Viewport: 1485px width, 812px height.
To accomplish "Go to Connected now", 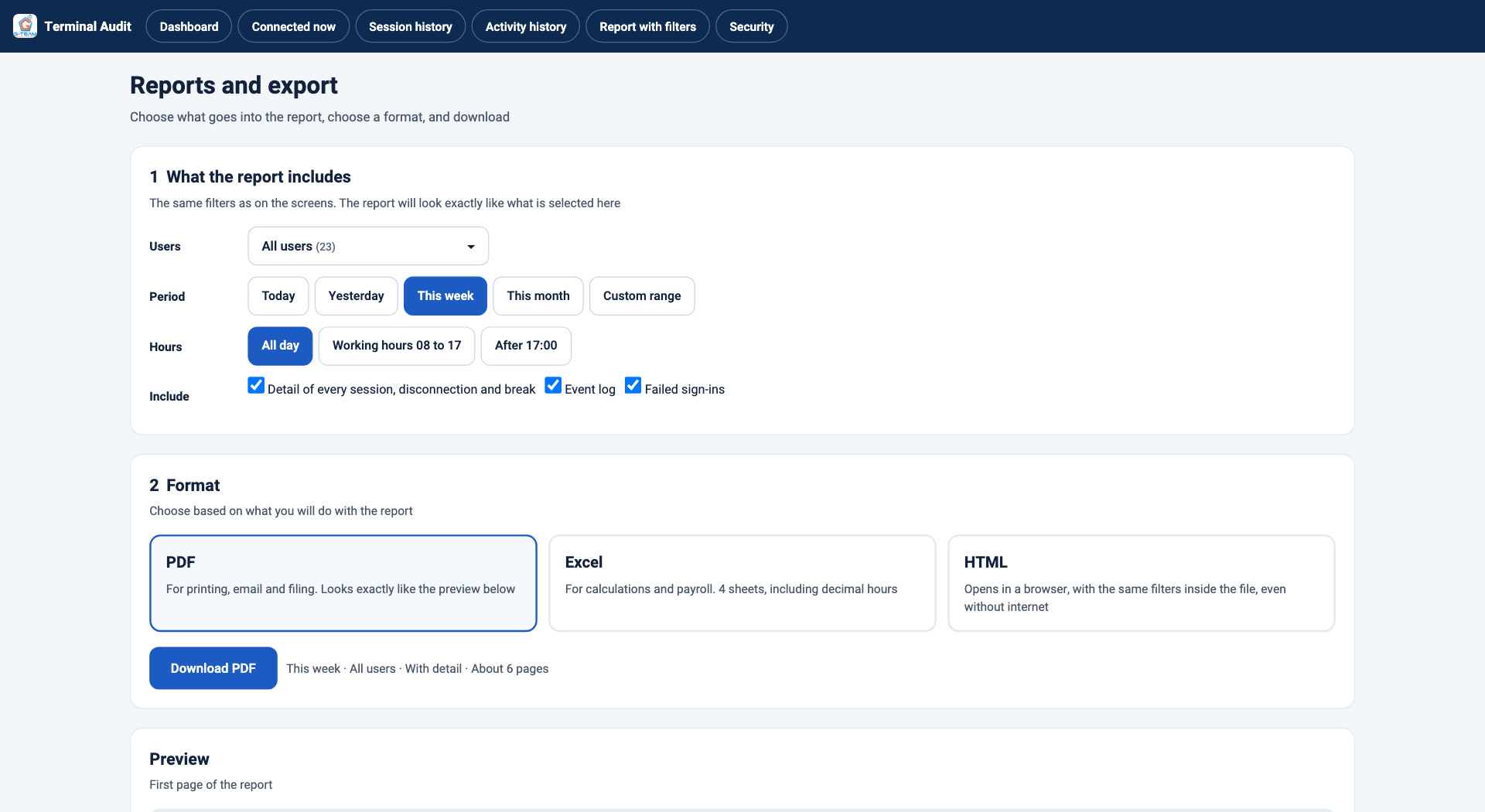I will 293,26.
